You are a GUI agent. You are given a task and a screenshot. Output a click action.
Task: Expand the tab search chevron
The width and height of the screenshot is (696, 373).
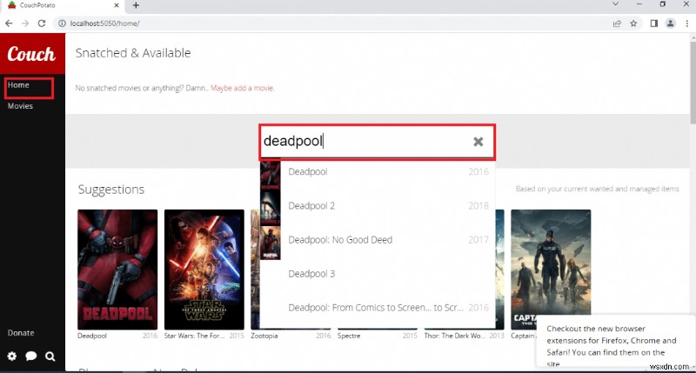(615, 4)
